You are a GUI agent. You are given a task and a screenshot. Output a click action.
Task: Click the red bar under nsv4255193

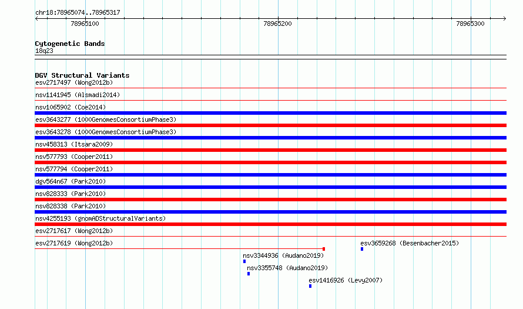[x=270, y=224]
